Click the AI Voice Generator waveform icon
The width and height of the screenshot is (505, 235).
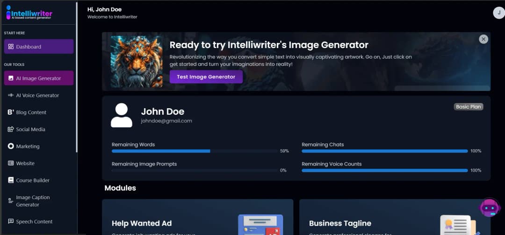(11, 95)
